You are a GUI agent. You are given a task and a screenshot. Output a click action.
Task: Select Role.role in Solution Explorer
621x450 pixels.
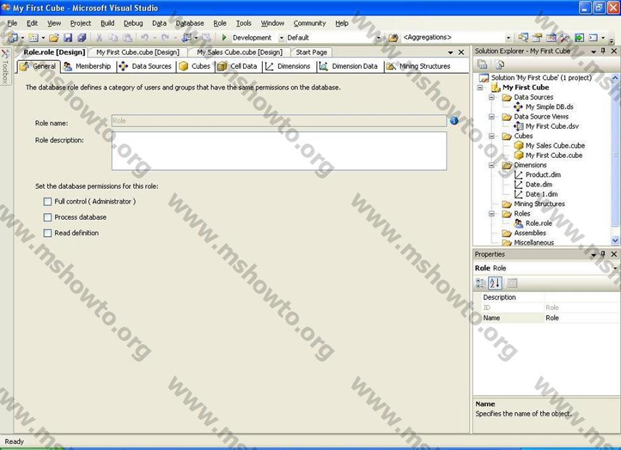533,224
